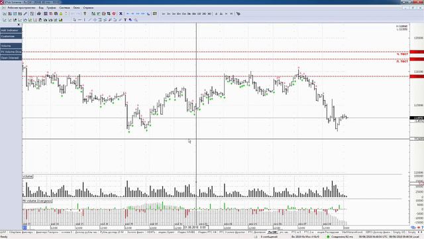424x239 pixels.
Task: Click the print icon in toolbar
Action: tap(38, 13)
